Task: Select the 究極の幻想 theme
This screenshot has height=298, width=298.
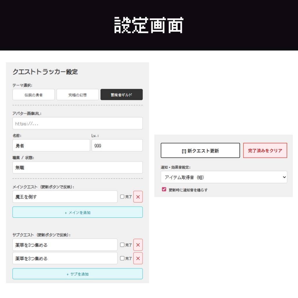Action: 77,95
